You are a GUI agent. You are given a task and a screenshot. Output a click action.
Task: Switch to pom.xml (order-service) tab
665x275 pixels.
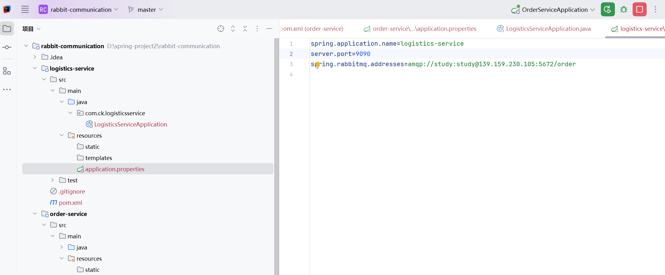[x=312, y=29]
